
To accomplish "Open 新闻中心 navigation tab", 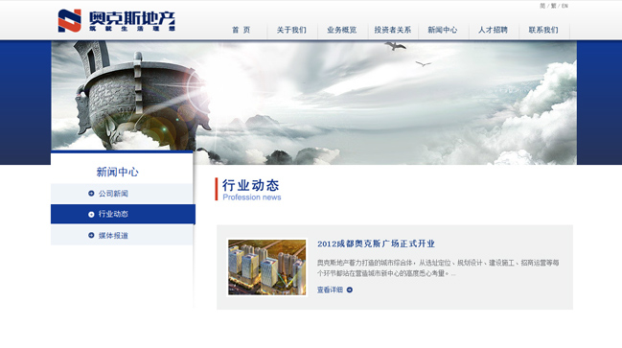I will coord(443,30).
